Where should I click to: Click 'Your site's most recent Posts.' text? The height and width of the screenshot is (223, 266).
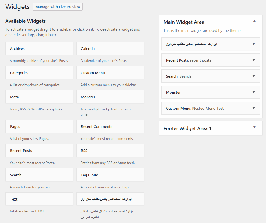(32, 163)
